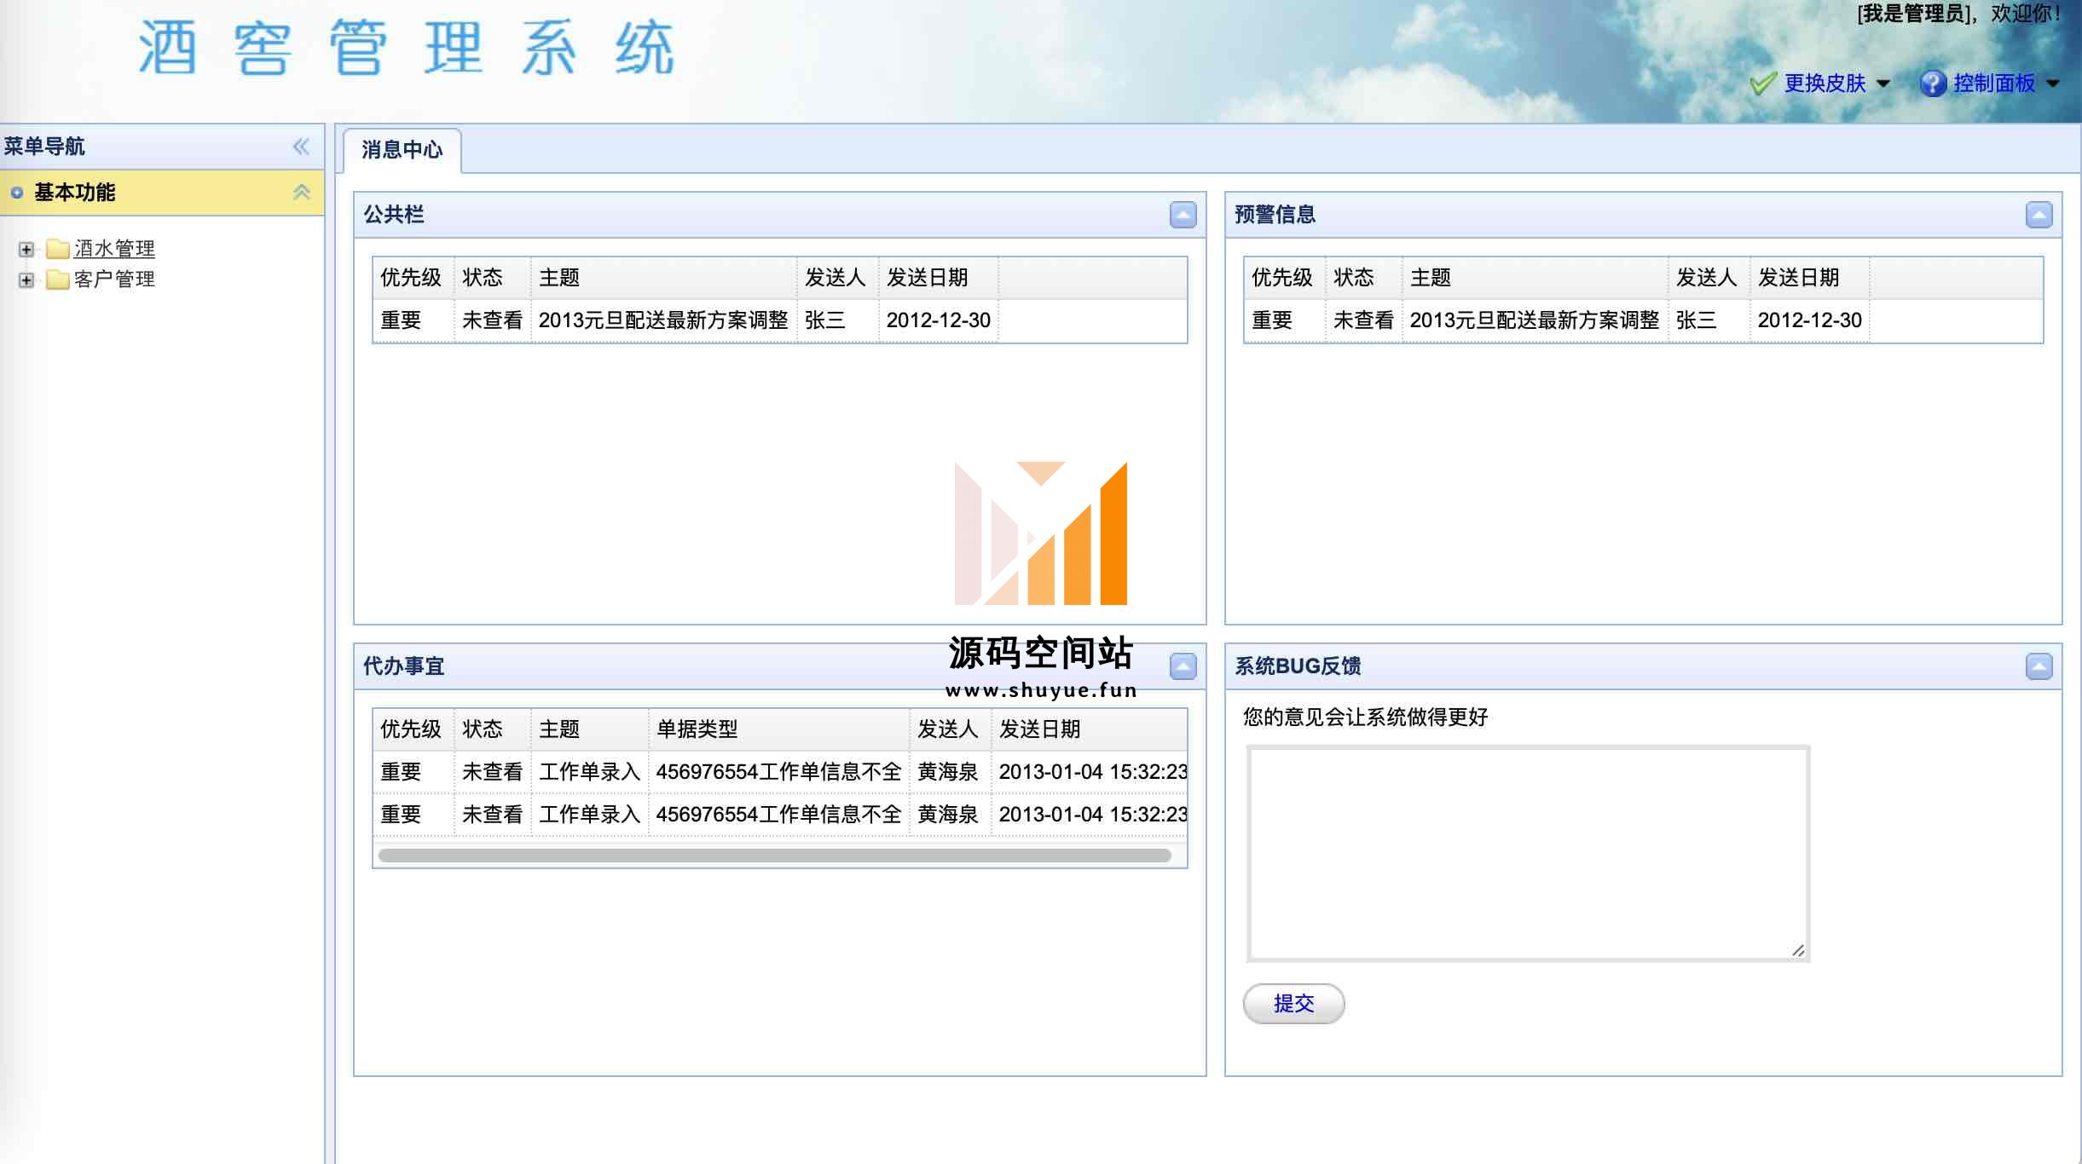
Task: Open the 酒水管理 tree item
Action: (114, 249)
